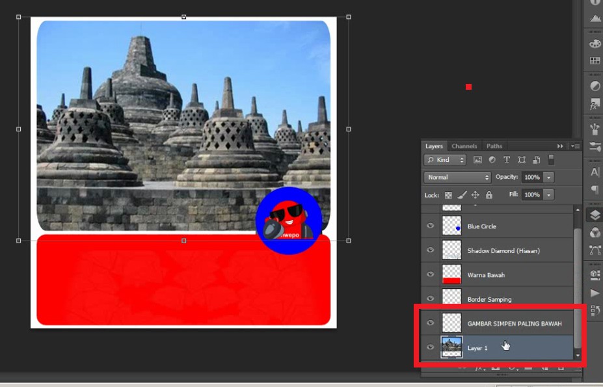The width and height of the screenshot is (603, 387).
Task: Click the lock all padlock icon
Action: click(489, 194)
